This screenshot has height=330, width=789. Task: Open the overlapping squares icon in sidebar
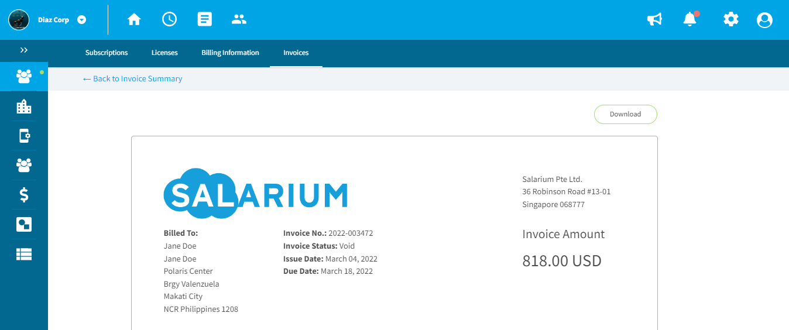coord(24,225)
